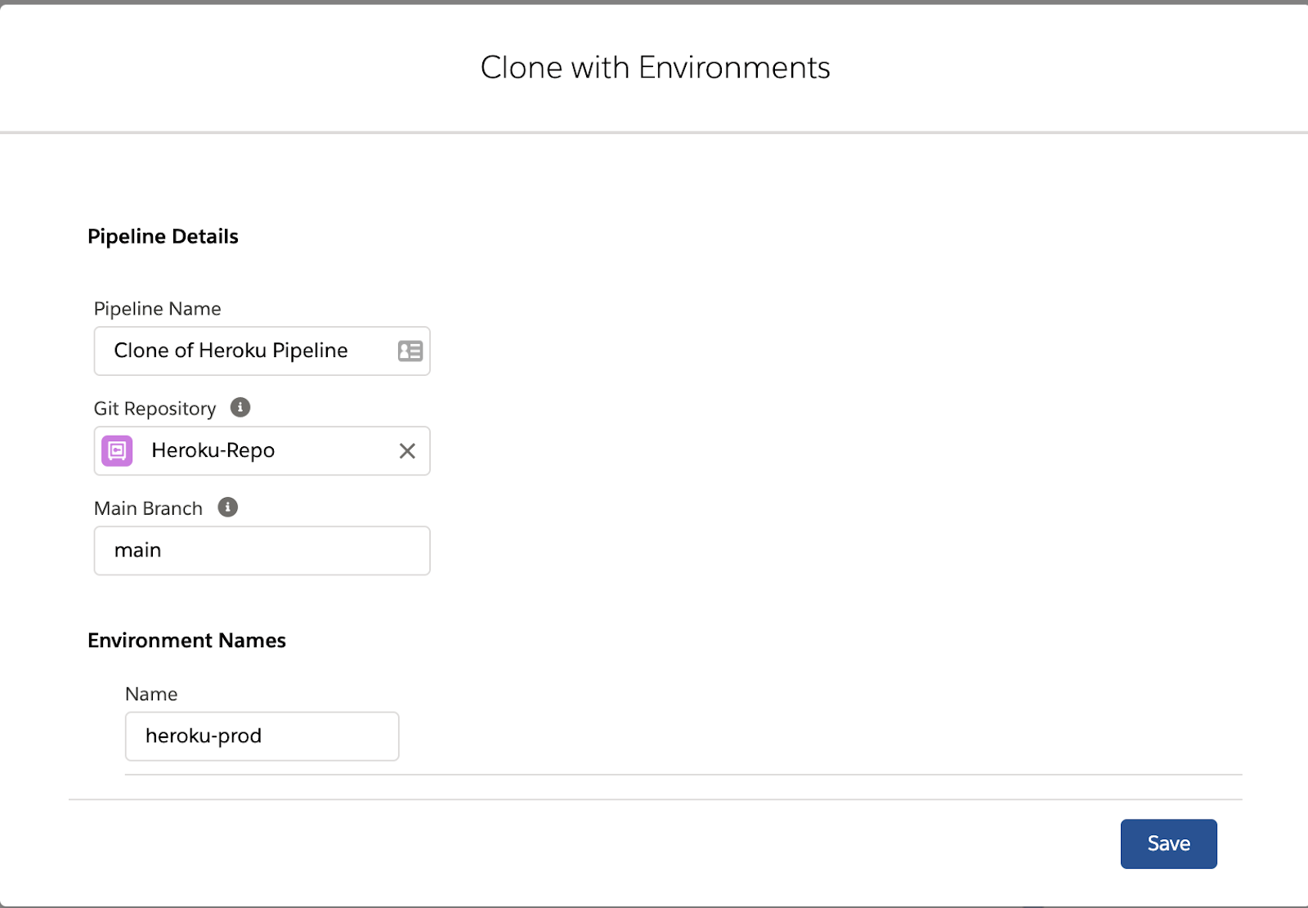Click the Environment Names section header
1308x908 pixels.
tap(186, 640)
